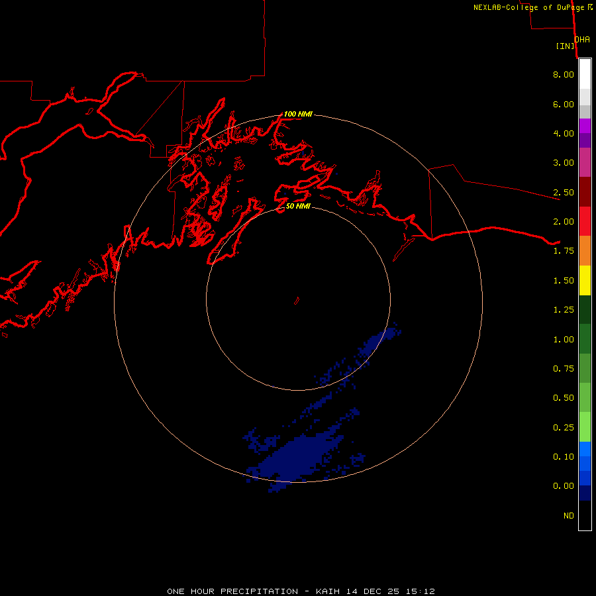Pick the light blue swatch above 0.10
This screenshot has height=596, width=596.
[x=585, y=449]
